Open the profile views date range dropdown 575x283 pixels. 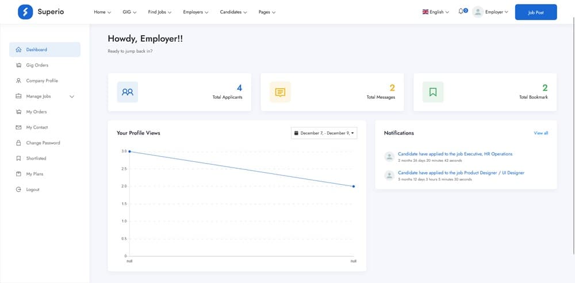point(324,133)
